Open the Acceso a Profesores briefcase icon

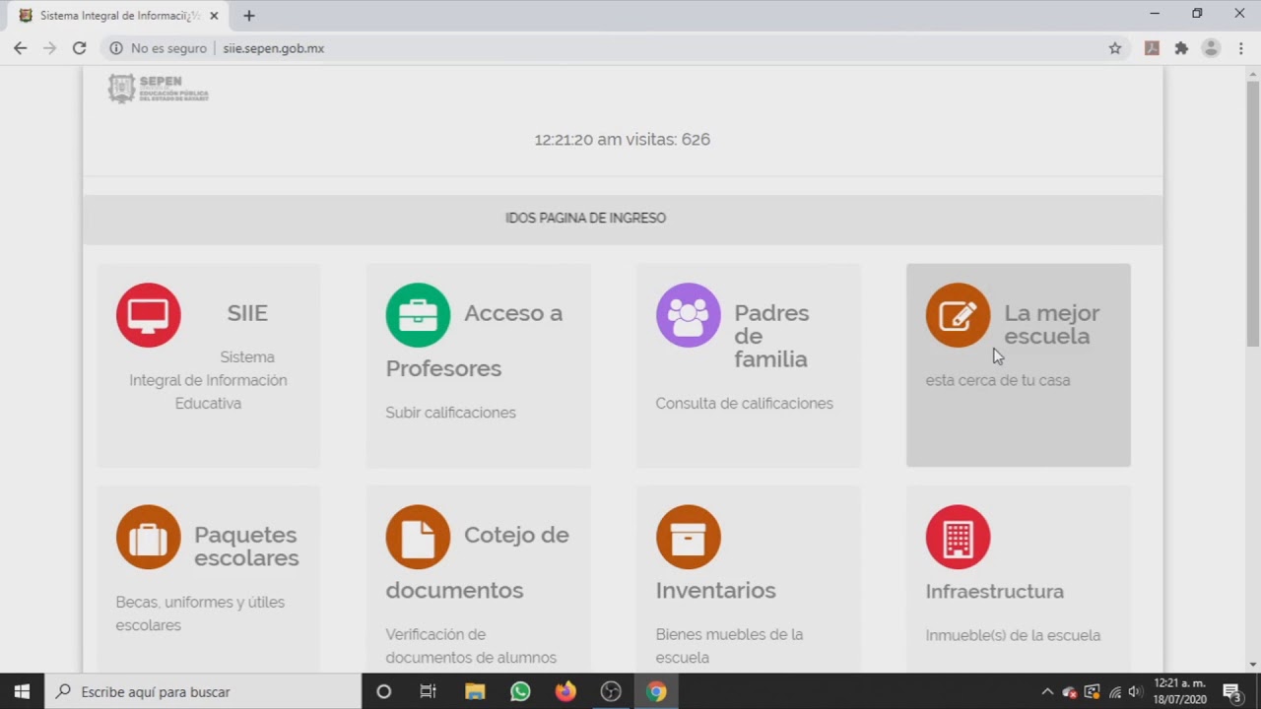pyautogui.click(x=418, y=315)
